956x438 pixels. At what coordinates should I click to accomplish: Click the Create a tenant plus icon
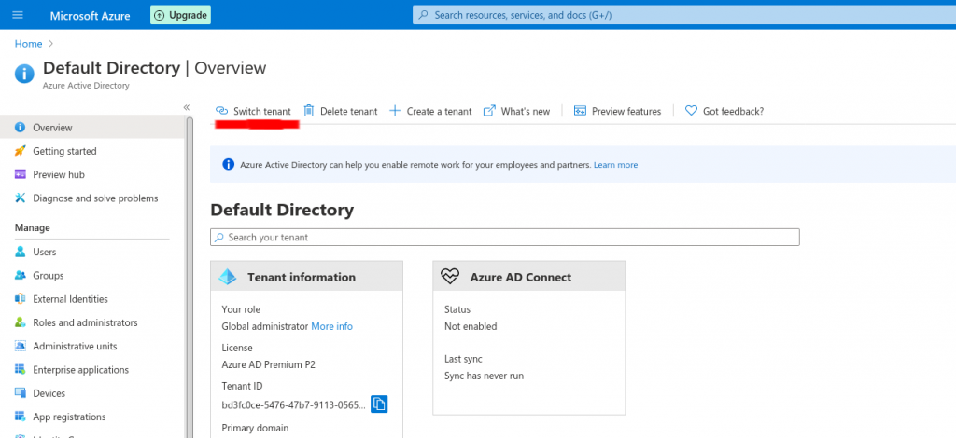pos(395,111)
